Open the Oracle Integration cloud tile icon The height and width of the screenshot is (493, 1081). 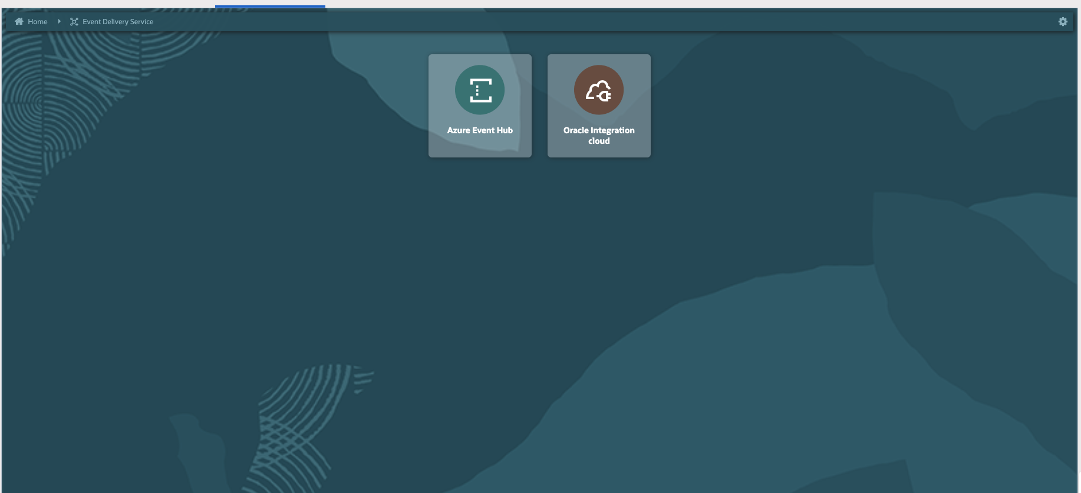(x=599, y=90)
